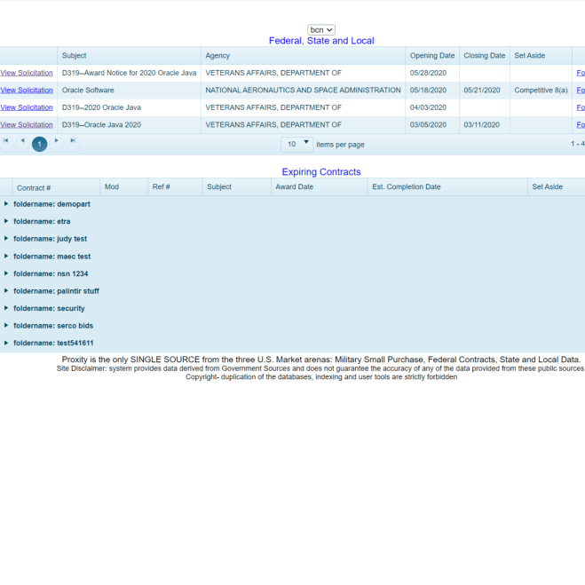
Task: Select opening date 04/03/2020 cell
Action: coord(432,107)
